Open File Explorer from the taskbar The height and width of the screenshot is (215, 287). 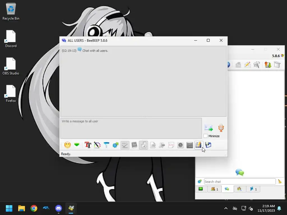pyautogui.click(x=21, y=208)
